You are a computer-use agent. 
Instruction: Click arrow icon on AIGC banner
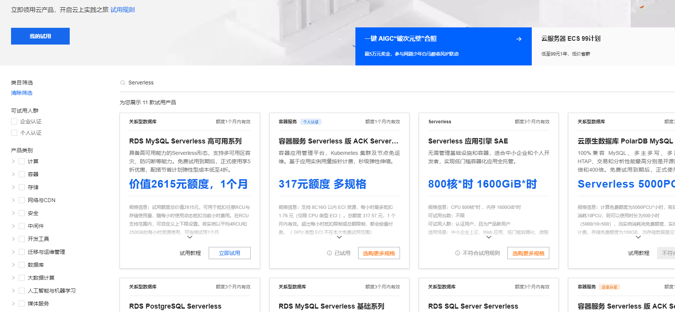[519, 39]
